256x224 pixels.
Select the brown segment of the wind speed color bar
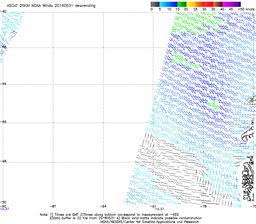[218, 4]
